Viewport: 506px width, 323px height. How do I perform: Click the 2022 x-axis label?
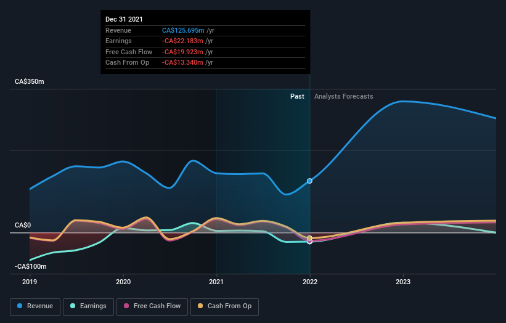coord(310,282)
